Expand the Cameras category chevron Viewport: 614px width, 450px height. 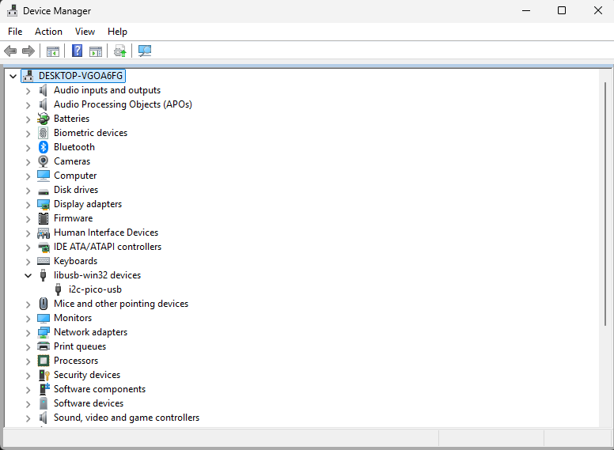28,162
